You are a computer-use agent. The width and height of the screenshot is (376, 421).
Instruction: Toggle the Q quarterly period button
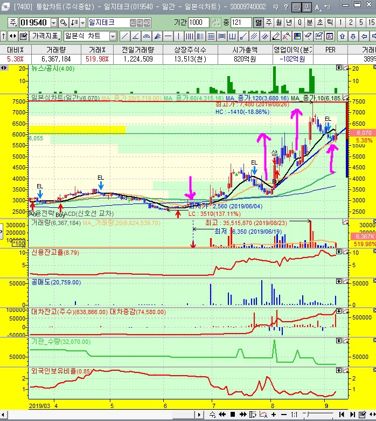pyautogui.click(x=300, y=23)
